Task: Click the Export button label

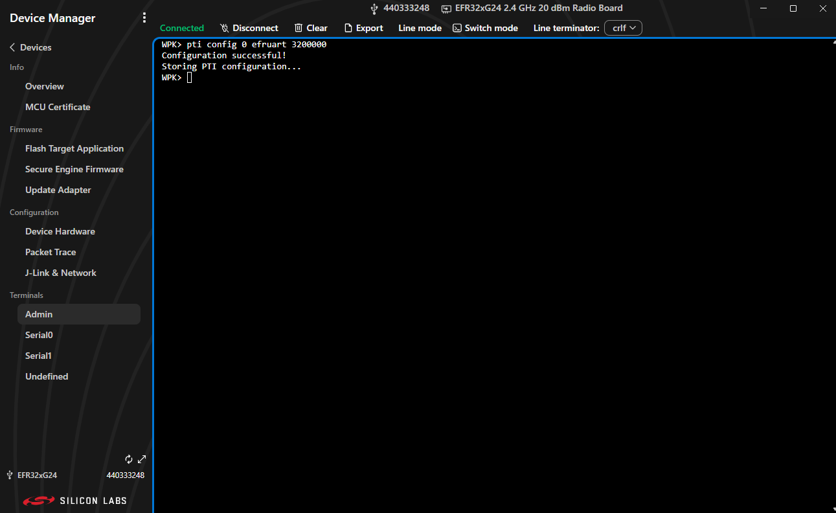Action: pyautogui.click(x=370, y=28)
